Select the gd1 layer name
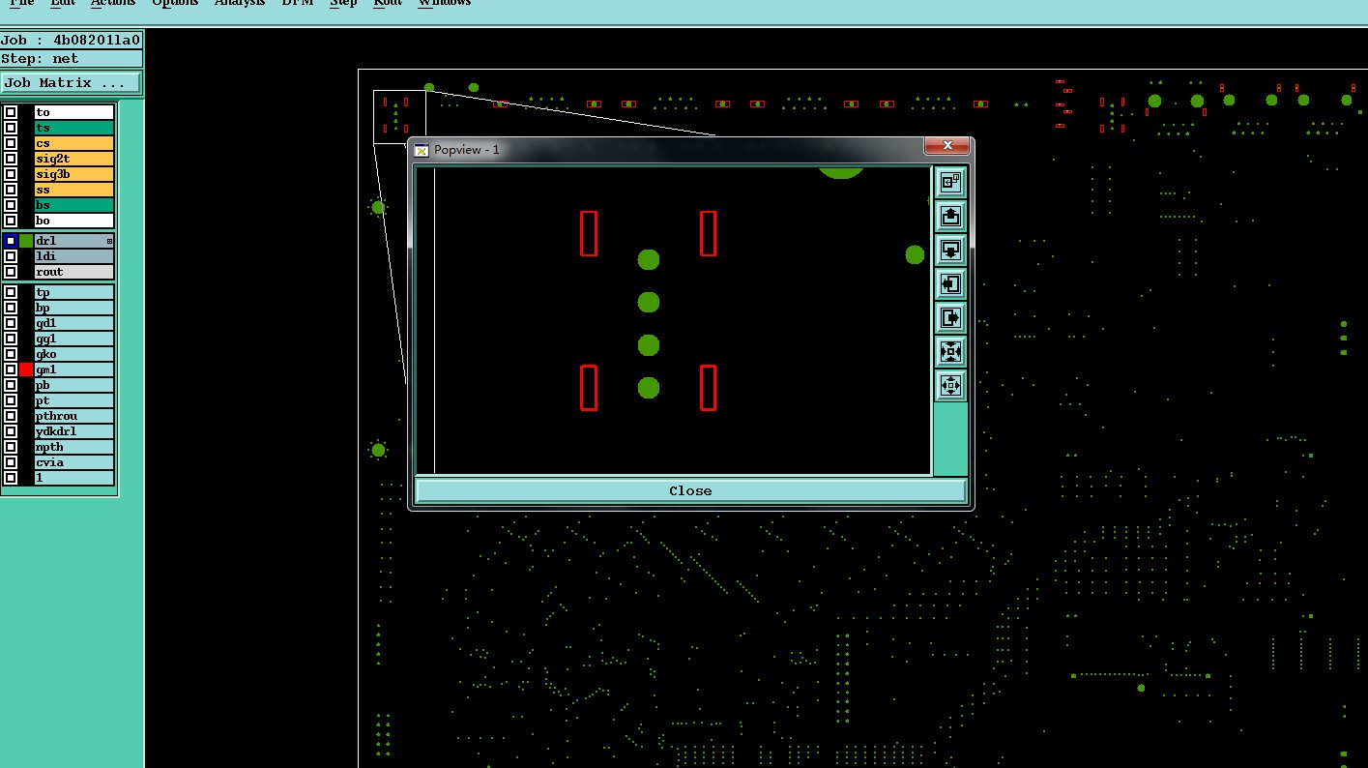Screen dimensions: 1368x768 [74, 323]
